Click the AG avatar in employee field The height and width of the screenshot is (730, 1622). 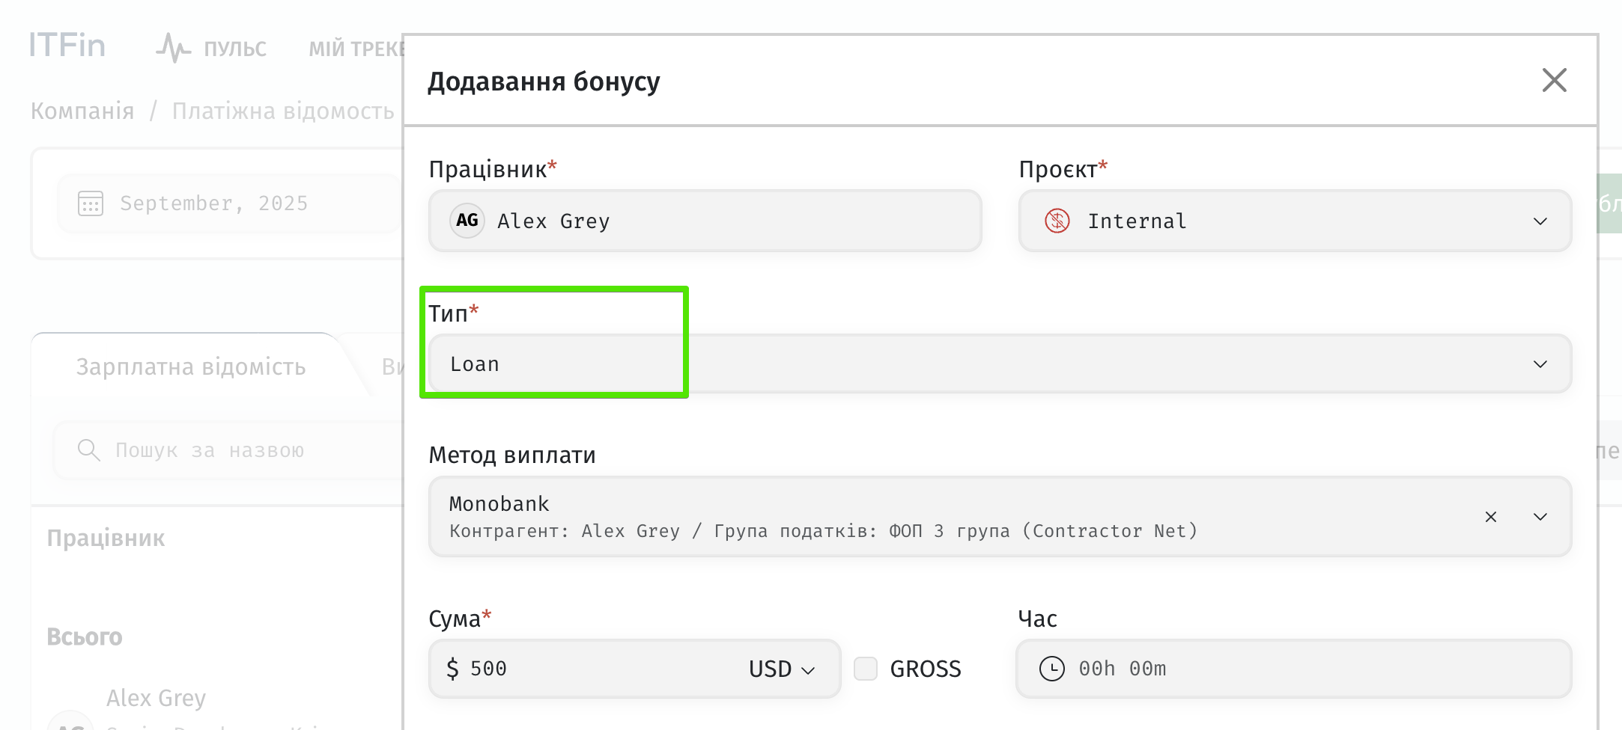pos(467,221)
